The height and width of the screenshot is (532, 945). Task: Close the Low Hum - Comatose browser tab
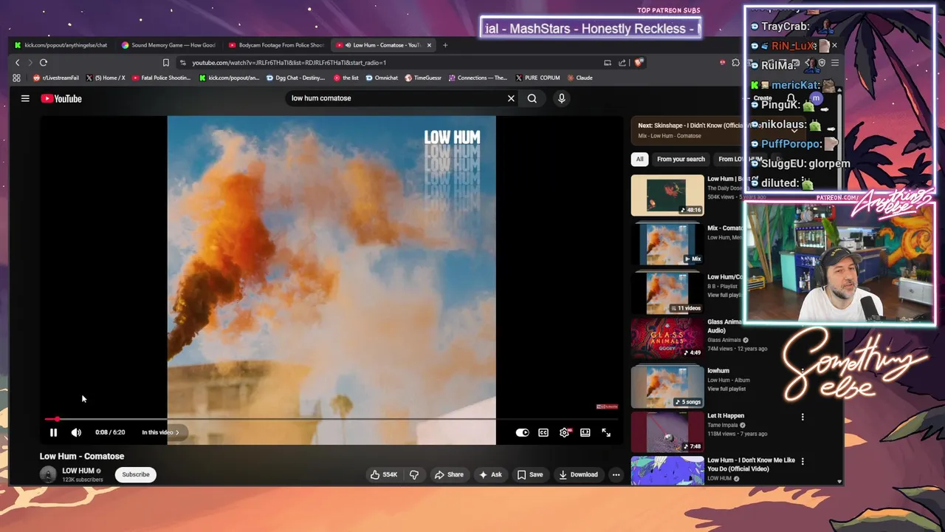pyautogui.click(x=430, y=45)
